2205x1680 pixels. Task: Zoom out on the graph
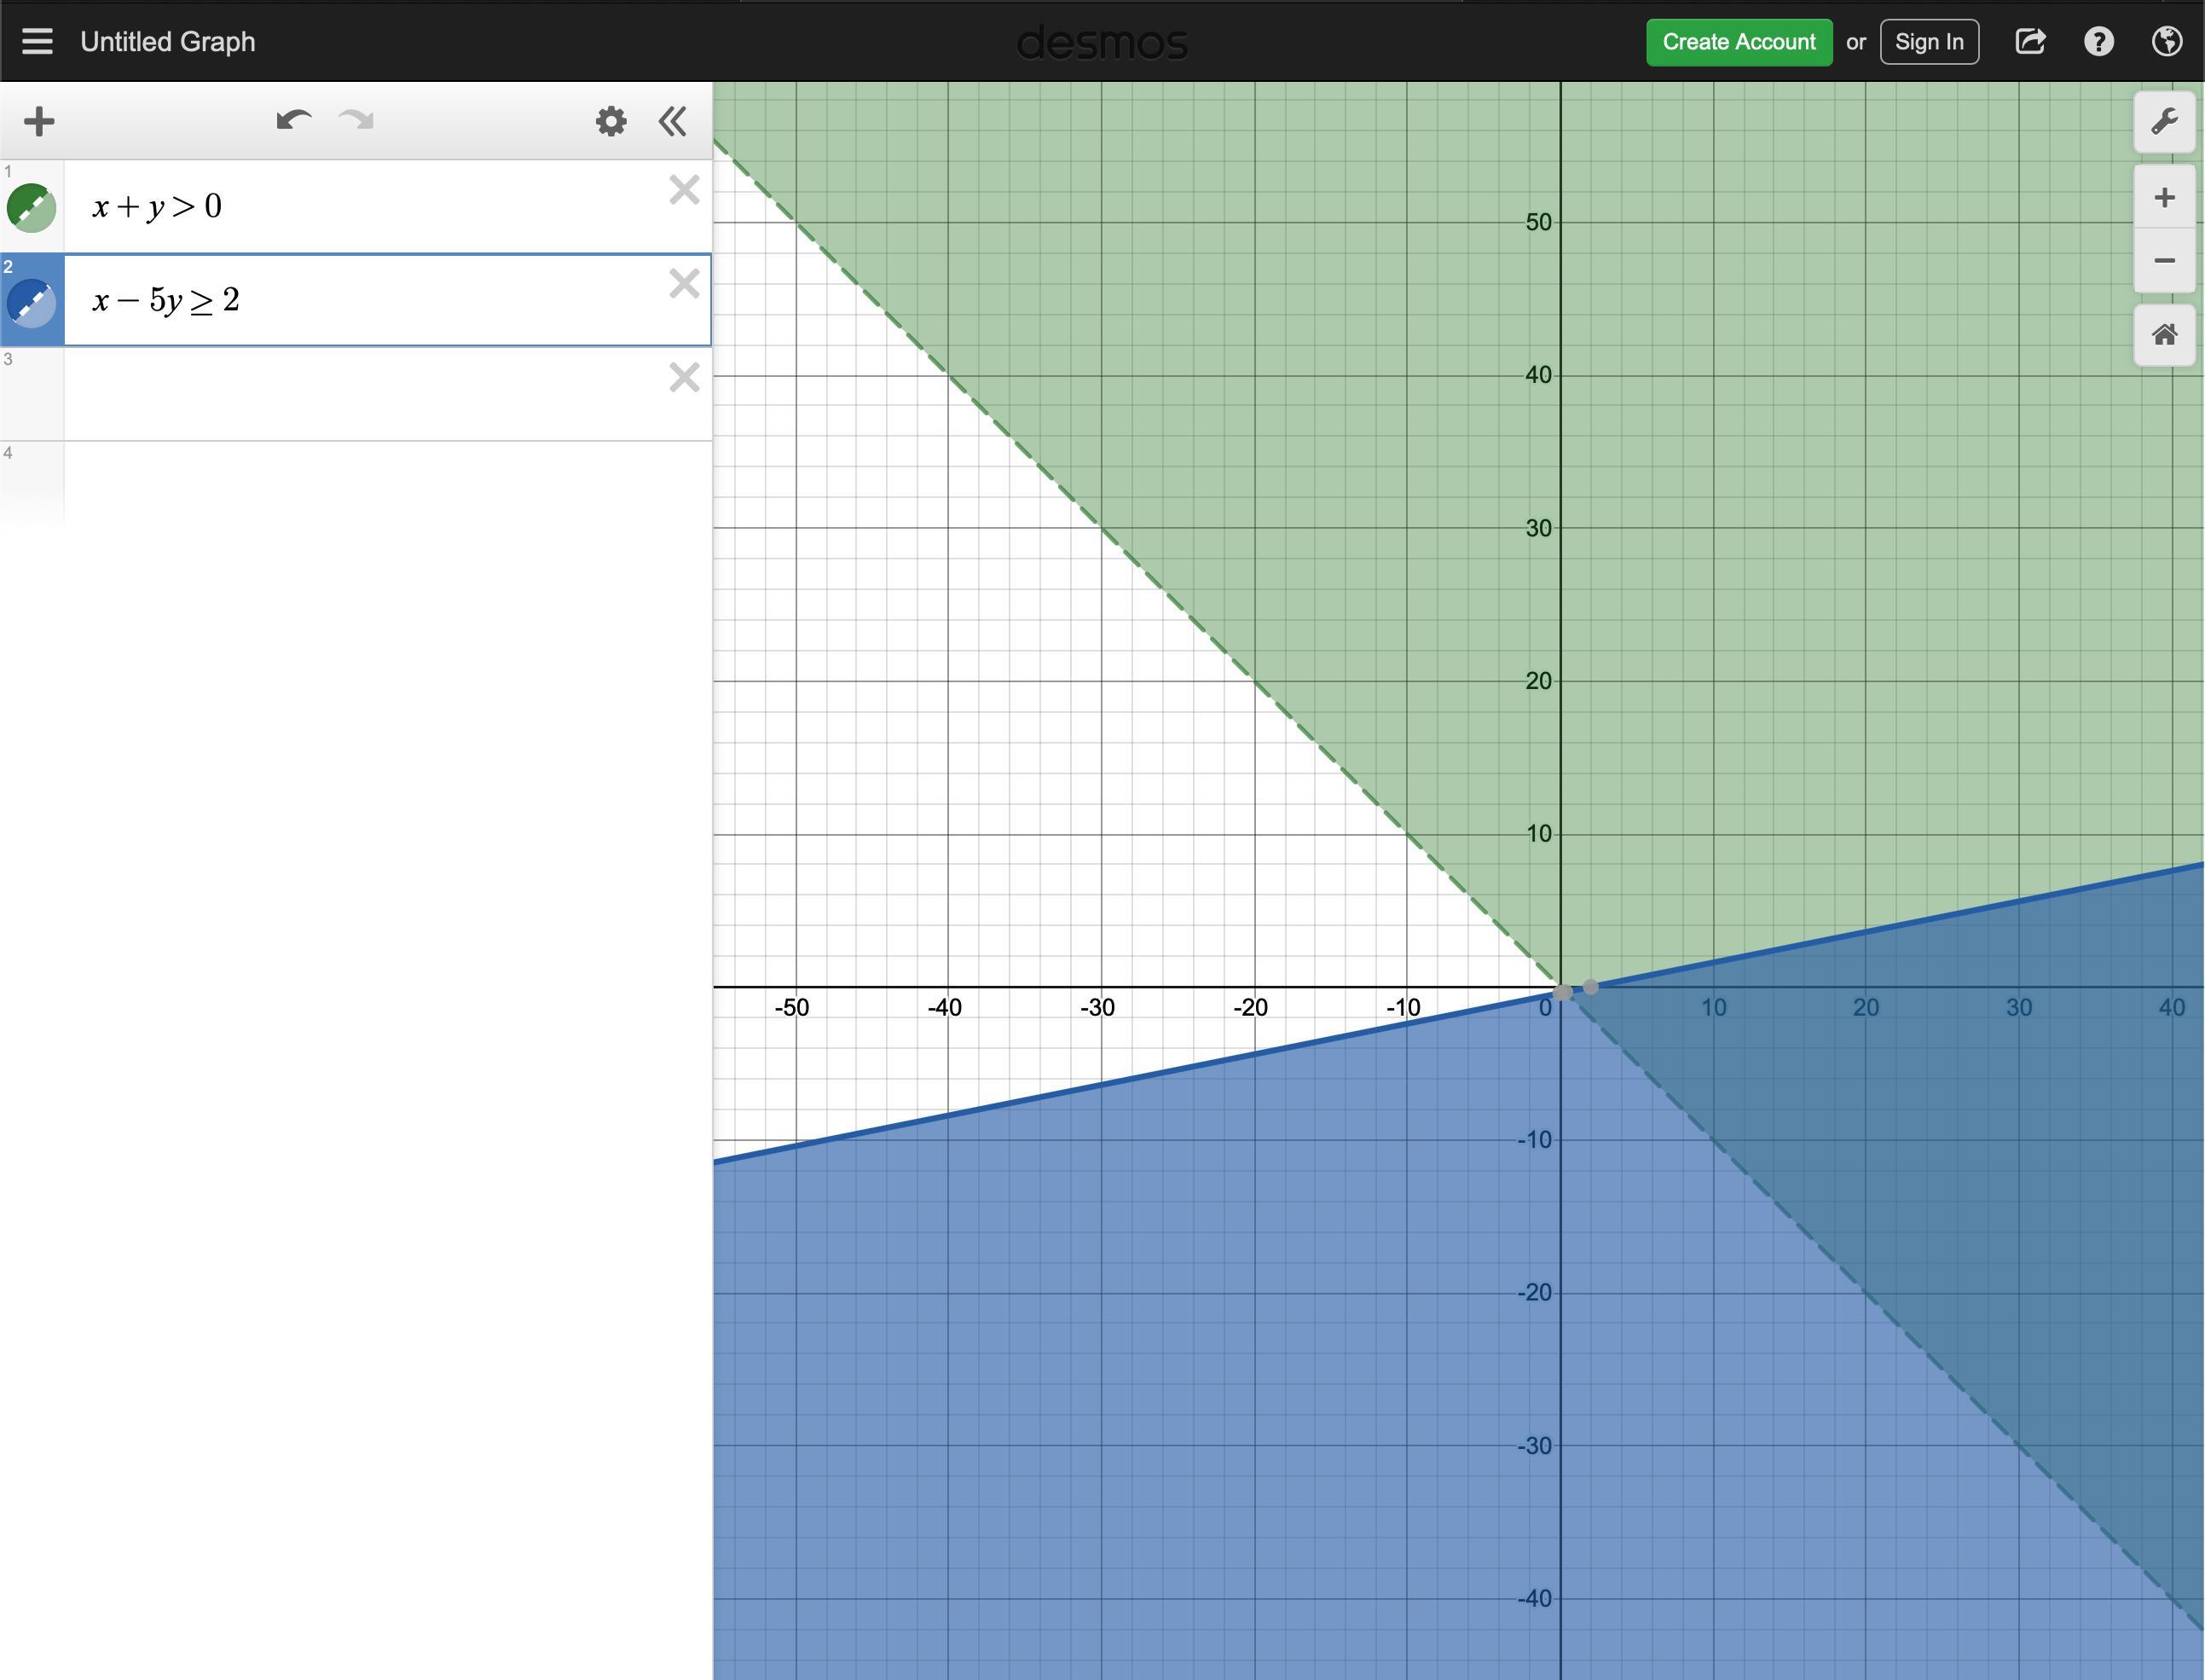(x=2164, y=261)
